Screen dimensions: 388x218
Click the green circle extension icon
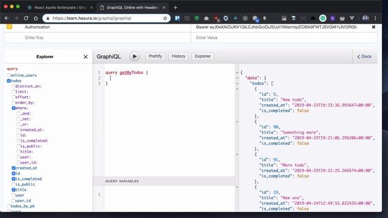pos(196,18)
